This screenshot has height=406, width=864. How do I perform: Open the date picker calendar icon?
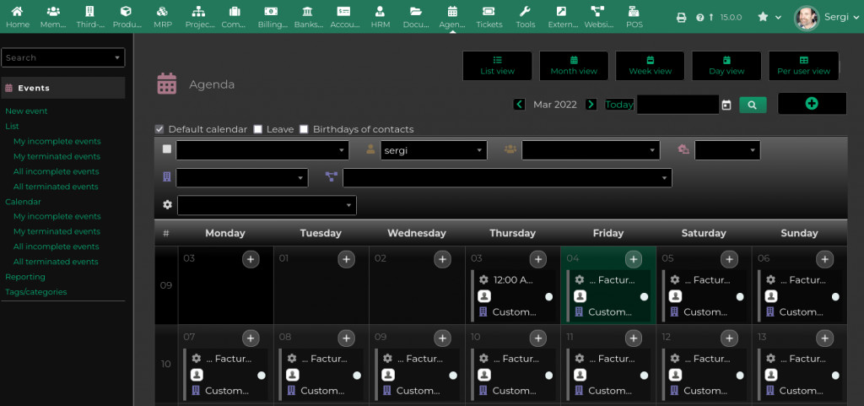726,105
